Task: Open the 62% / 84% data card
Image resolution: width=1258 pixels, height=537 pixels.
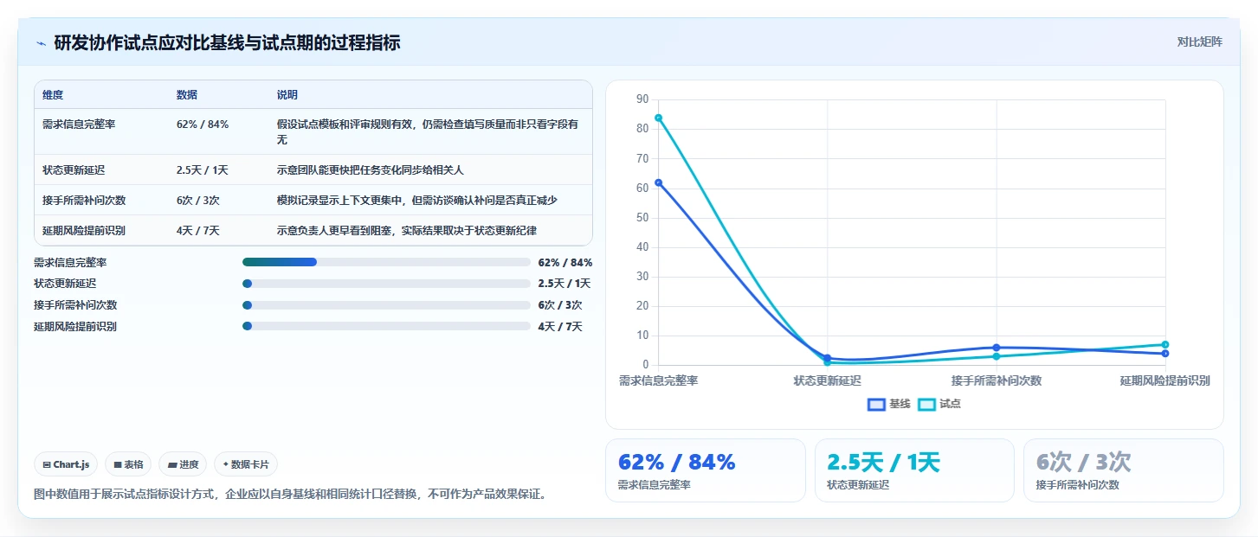Action: (706, 470)
